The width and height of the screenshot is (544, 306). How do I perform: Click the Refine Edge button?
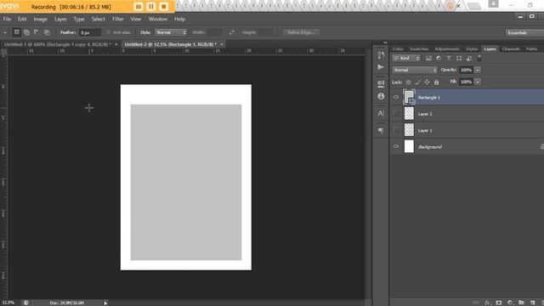301,32
